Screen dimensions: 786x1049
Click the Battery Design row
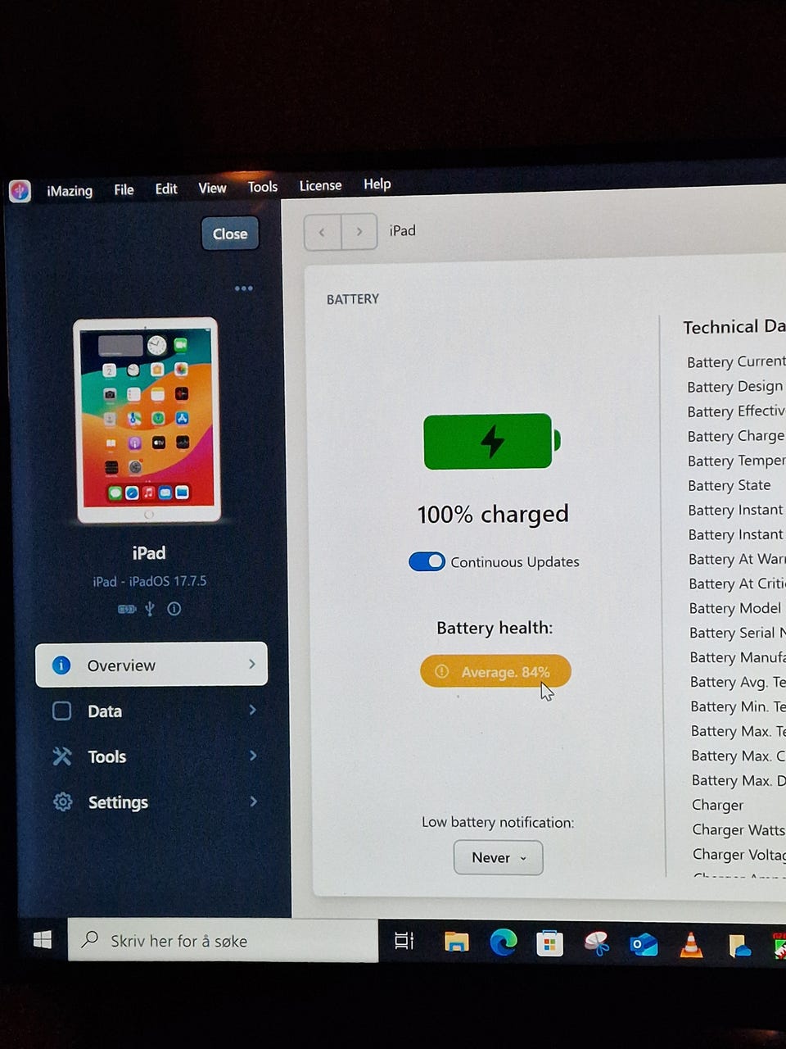(735, 386)
